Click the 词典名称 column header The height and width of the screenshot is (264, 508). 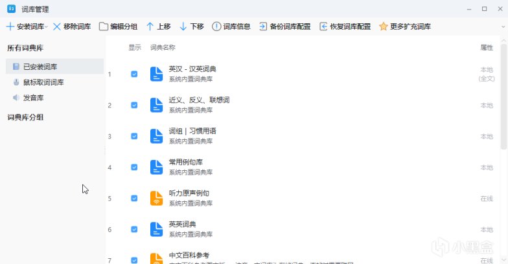[163, 48]
